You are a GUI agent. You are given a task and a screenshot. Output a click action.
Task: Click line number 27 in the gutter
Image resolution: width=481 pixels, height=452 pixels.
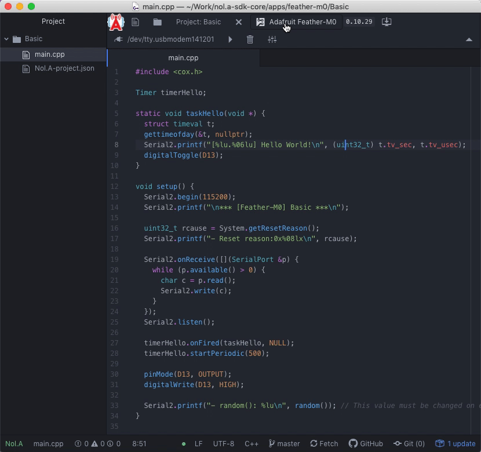114,343
